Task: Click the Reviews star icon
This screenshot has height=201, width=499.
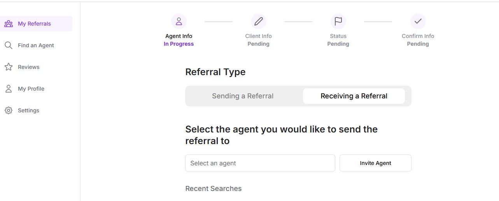Action: pyautogui.click(x=9, y=67)
